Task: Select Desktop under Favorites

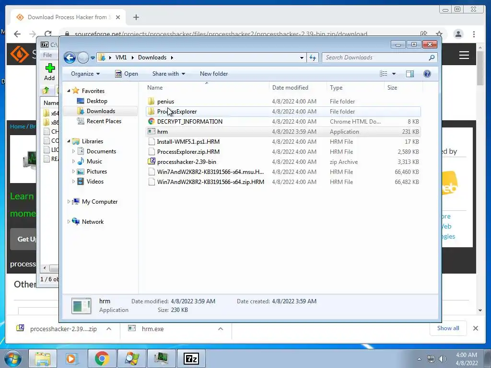Action: [97, 101]
